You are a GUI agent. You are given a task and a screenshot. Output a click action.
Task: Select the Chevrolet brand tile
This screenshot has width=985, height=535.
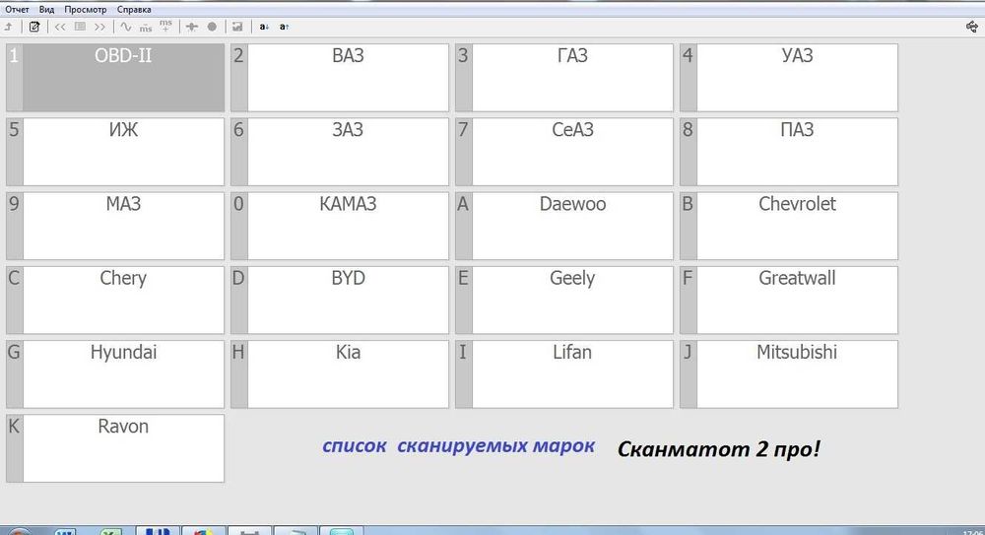tap(789, 226)
